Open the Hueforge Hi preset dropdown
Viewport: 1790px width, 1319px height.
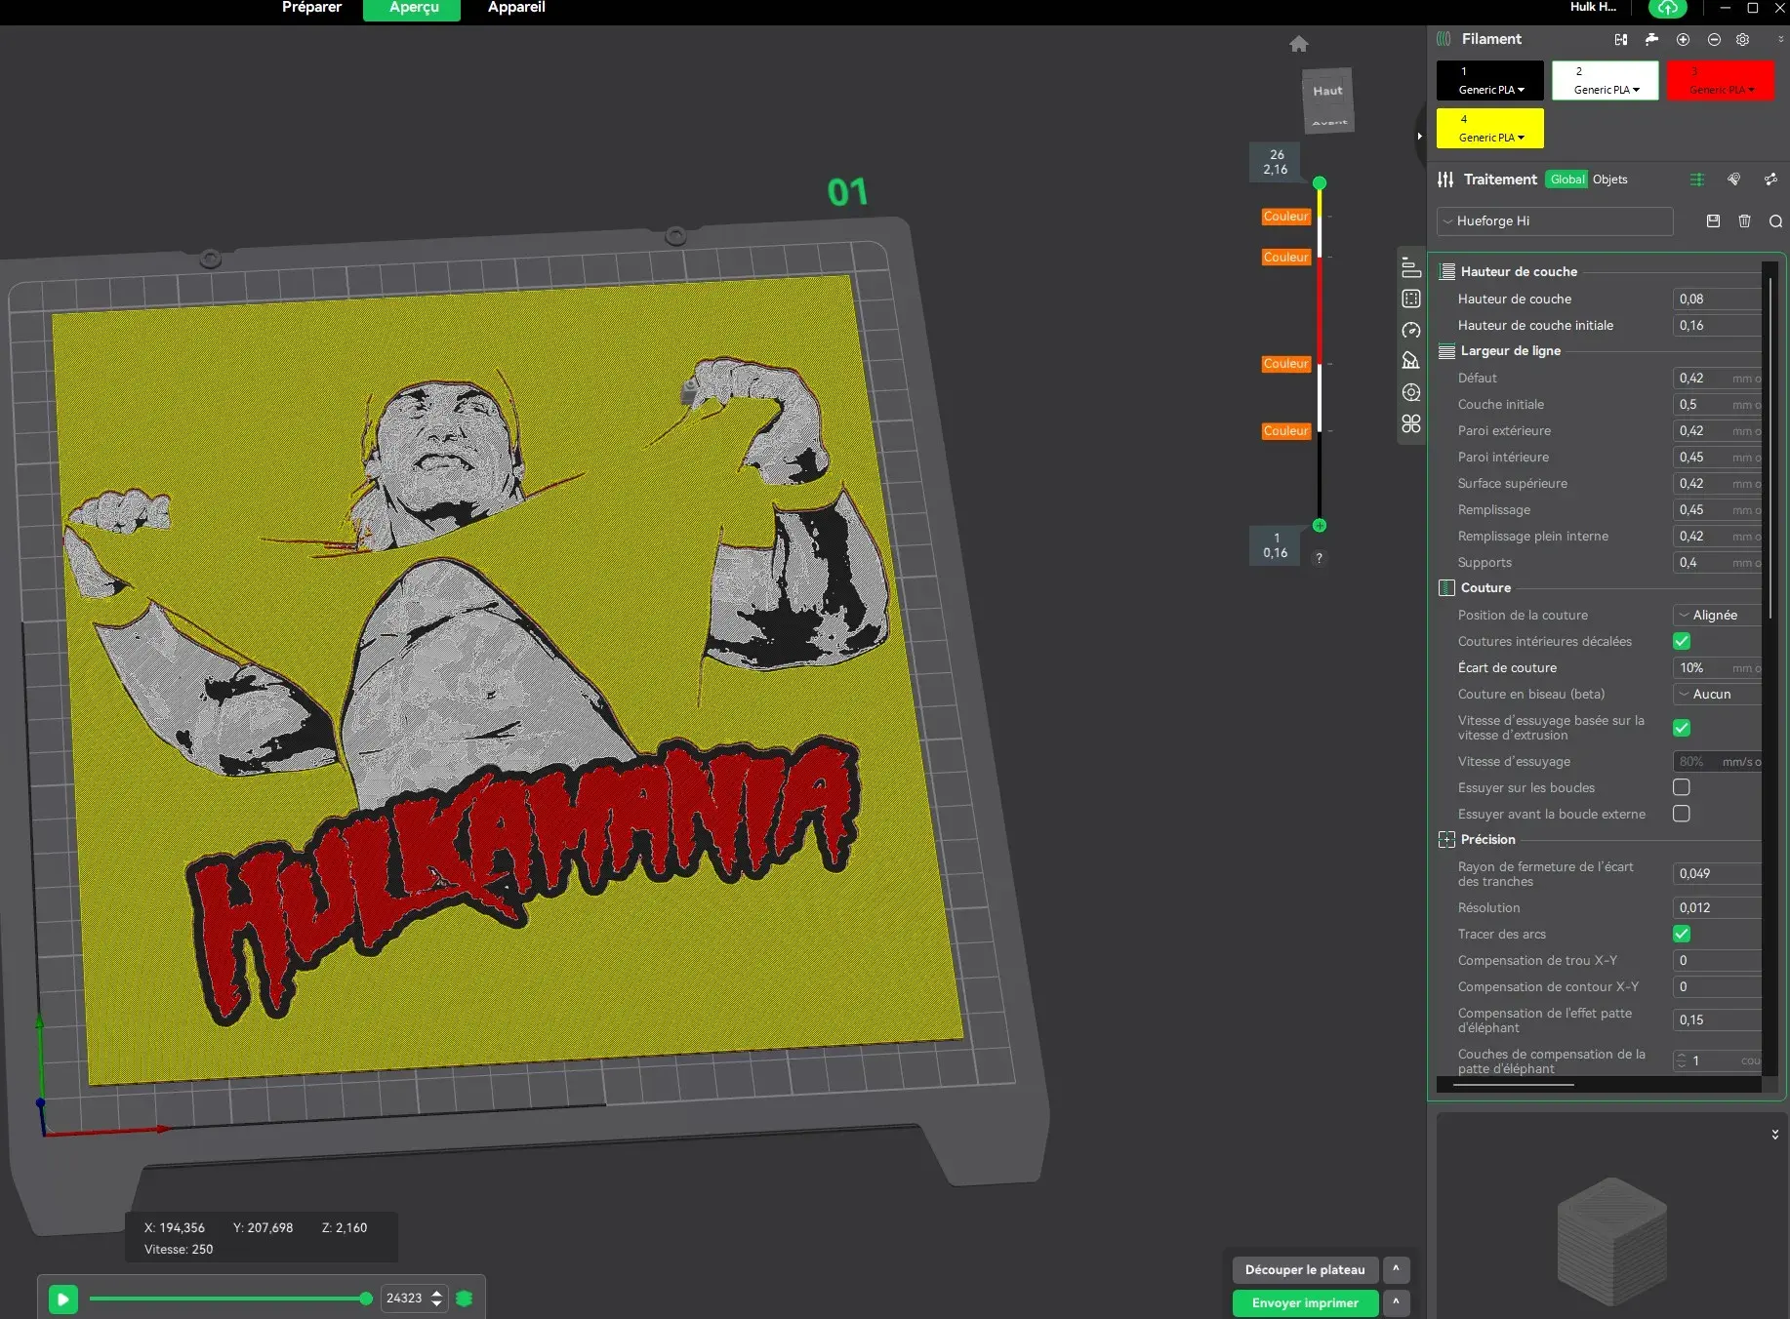[x=1555, y=221]
